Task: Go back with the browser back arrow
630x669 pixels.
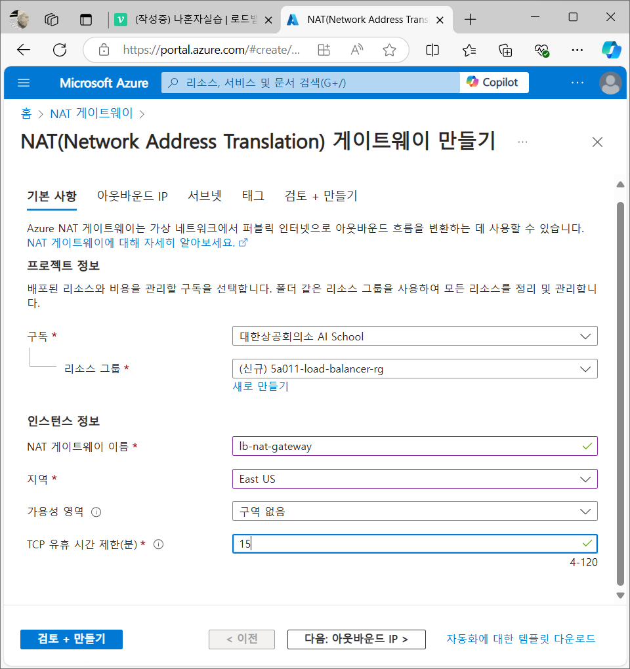Action: point(24,50)
